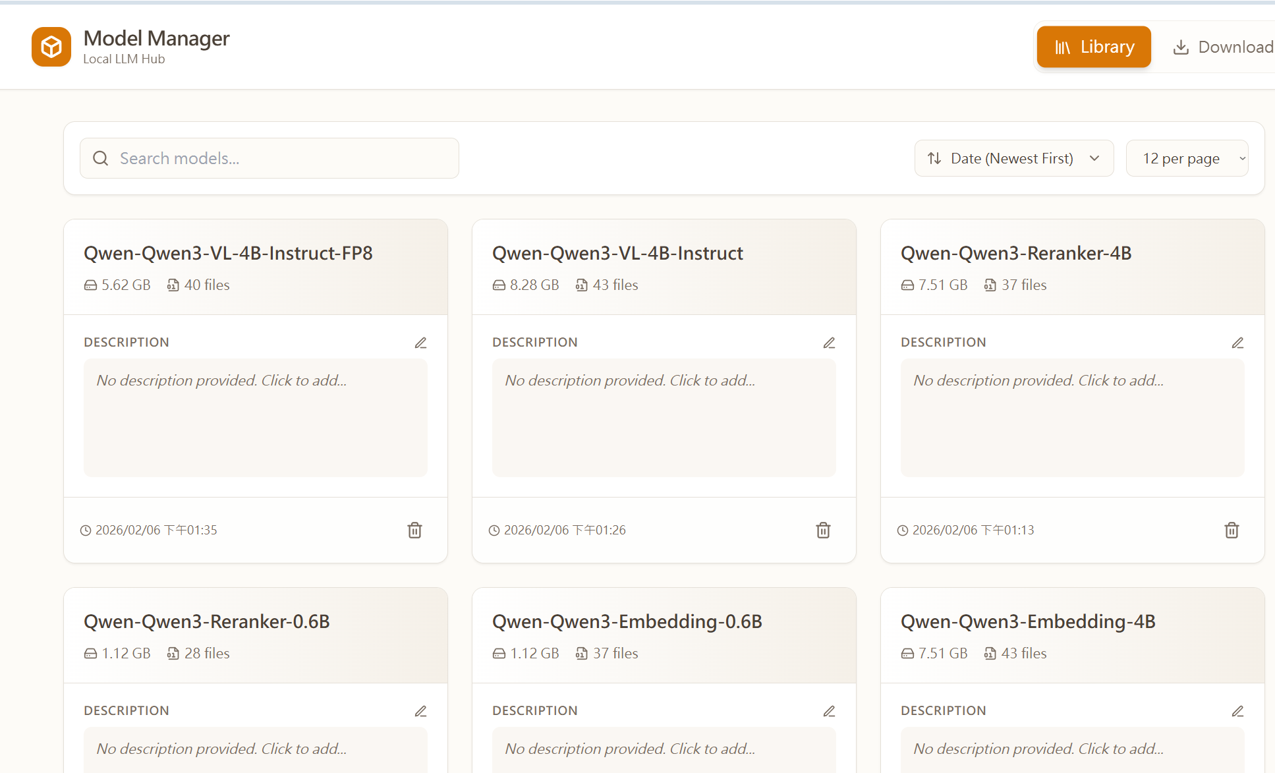The image size is (1275, 773).
Task: Click pencil icon on Qwen3-VL-4B-Instruct card
Action: click(829, 343)
